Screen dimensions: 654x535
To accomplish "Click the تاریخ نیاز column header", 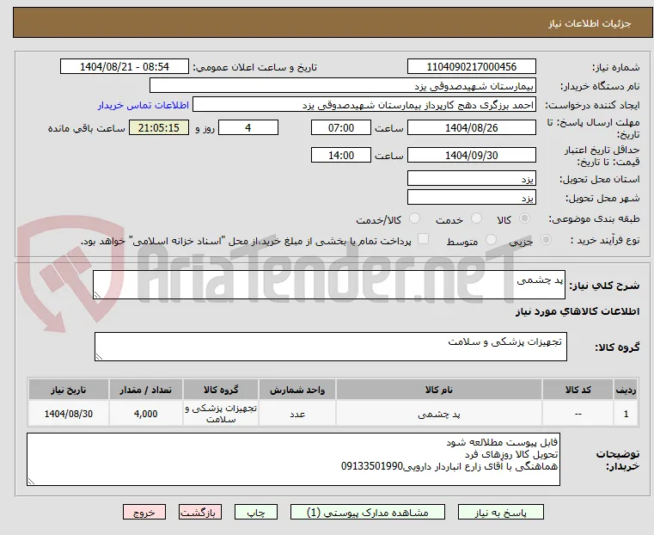I will tap(69, 390).
